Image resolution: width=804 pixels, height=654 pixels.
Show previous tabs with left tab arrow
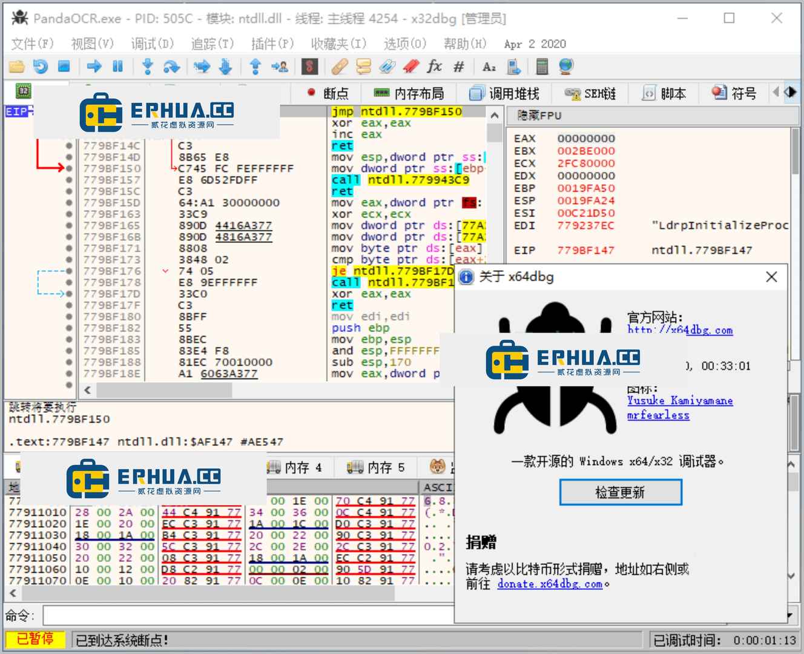point(776,92)
